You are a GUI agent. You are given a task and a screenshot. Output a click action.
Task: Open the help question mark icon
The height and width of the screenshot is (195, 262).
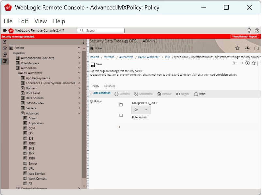(257, 31)
